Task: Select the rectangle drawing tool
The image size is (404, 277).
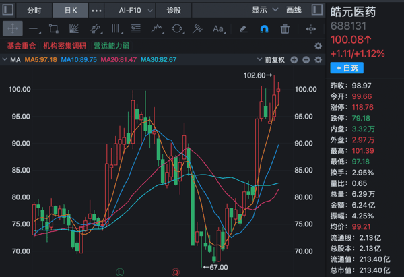Action: point(54,28)
